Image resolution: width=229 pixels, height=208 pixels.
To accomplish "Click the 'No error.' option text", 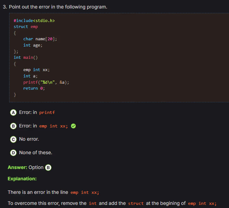I will [x=29, y=139].
